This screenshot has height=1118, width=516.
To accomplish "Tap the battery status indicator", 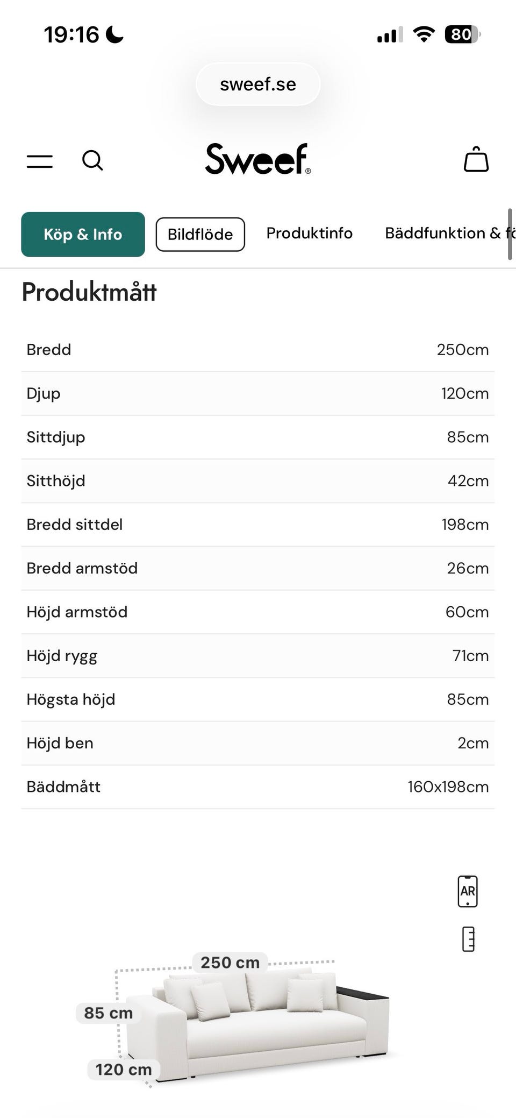I will click(x=462, y=35).
